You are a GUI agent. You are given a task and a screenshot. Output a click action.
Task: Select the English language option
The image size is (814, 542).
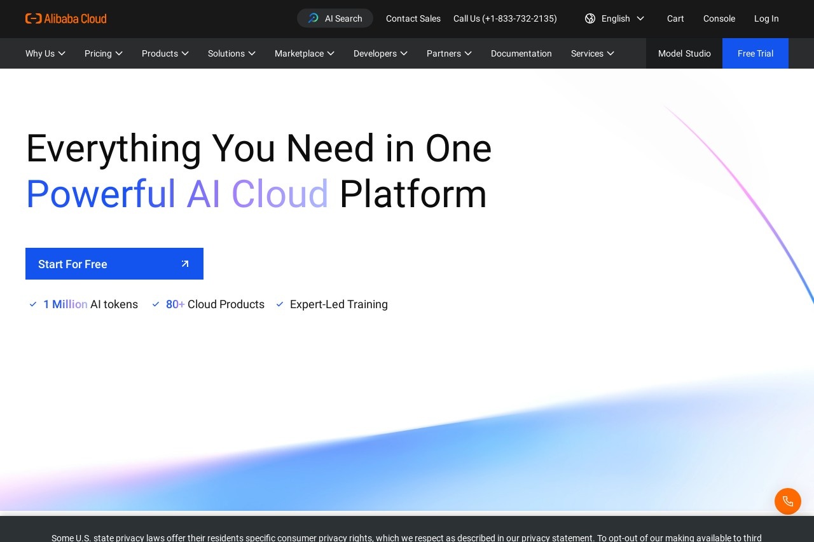point(615,18)
